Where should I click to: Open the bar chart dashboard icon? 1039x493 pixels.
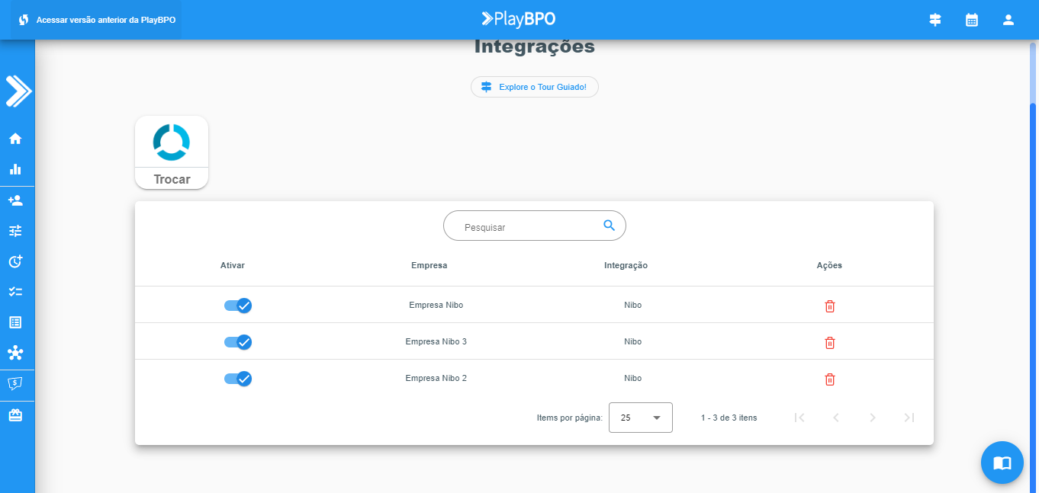(x=15, y=169)
